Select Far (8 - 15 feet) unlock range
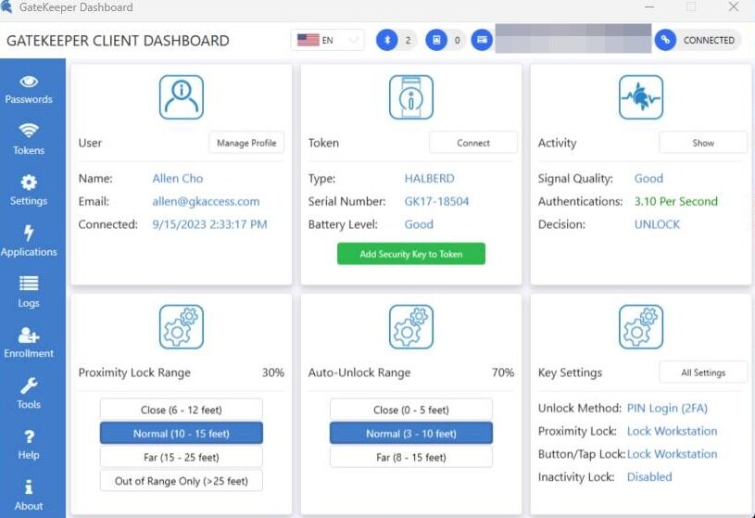 [411, 457]
